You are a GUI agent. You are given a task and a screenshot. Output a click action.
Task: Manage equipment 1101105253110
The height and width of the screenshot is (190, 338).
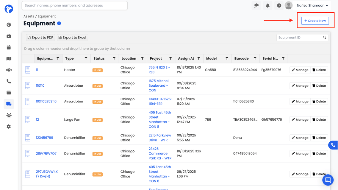pos(300,101)
